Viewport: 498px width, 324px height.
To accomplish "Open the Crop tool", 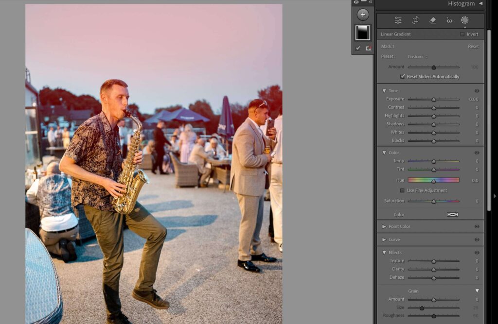I will point(416,20).
